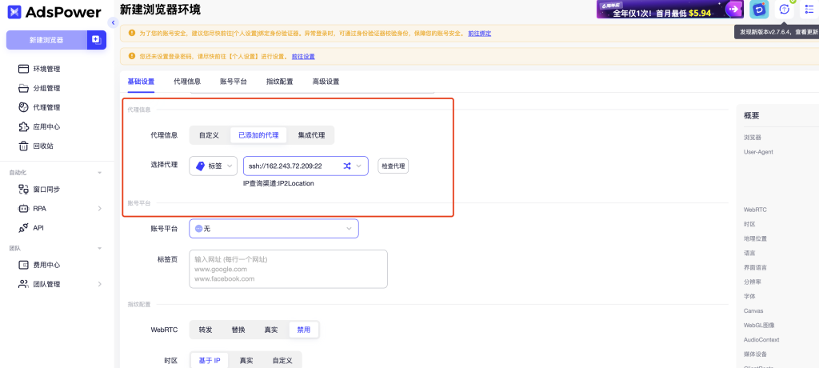
Task: Collapse the sidebar with arrow icon
Action: pos(114,22)
